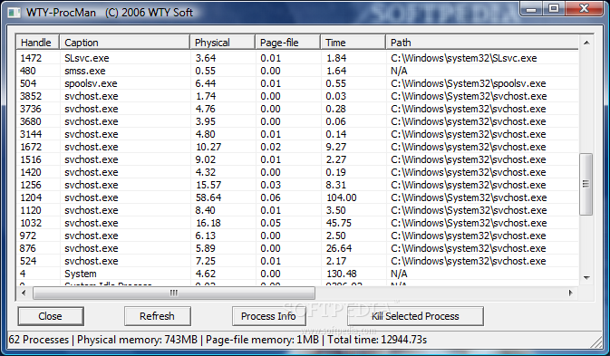Select svchost.exe with handle 876
The height and width of the screenshot is (356, 610).
[297, 248]
